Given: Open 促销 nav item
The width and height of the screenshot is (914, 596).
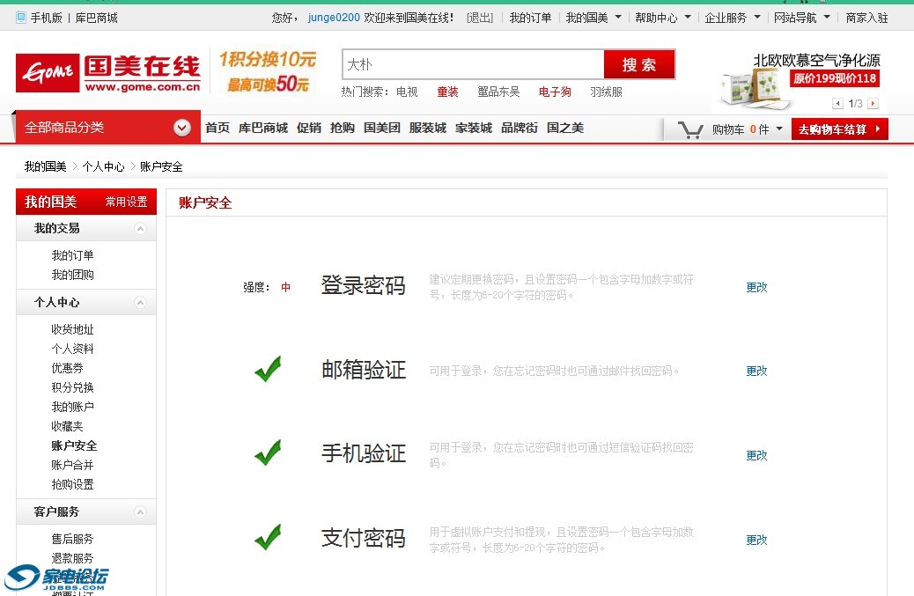Looking at the screenshot, I should pyautogui.click(x=309, y=128).
